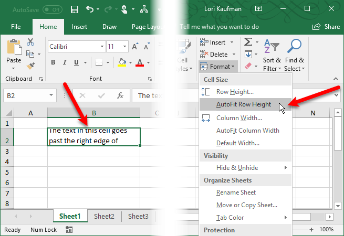Click the Borders icon
The image size is (344, 236).
99,62
